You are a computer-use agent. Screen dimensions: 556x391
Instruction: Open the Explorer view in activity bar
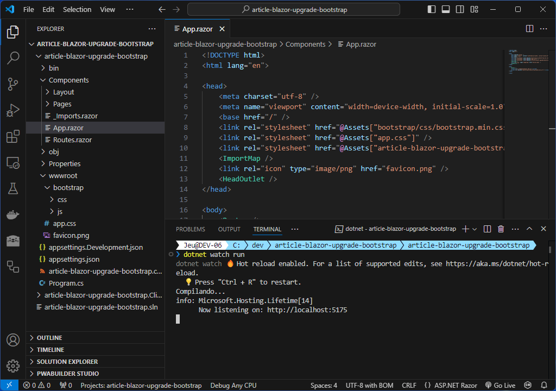coord(13,32)
